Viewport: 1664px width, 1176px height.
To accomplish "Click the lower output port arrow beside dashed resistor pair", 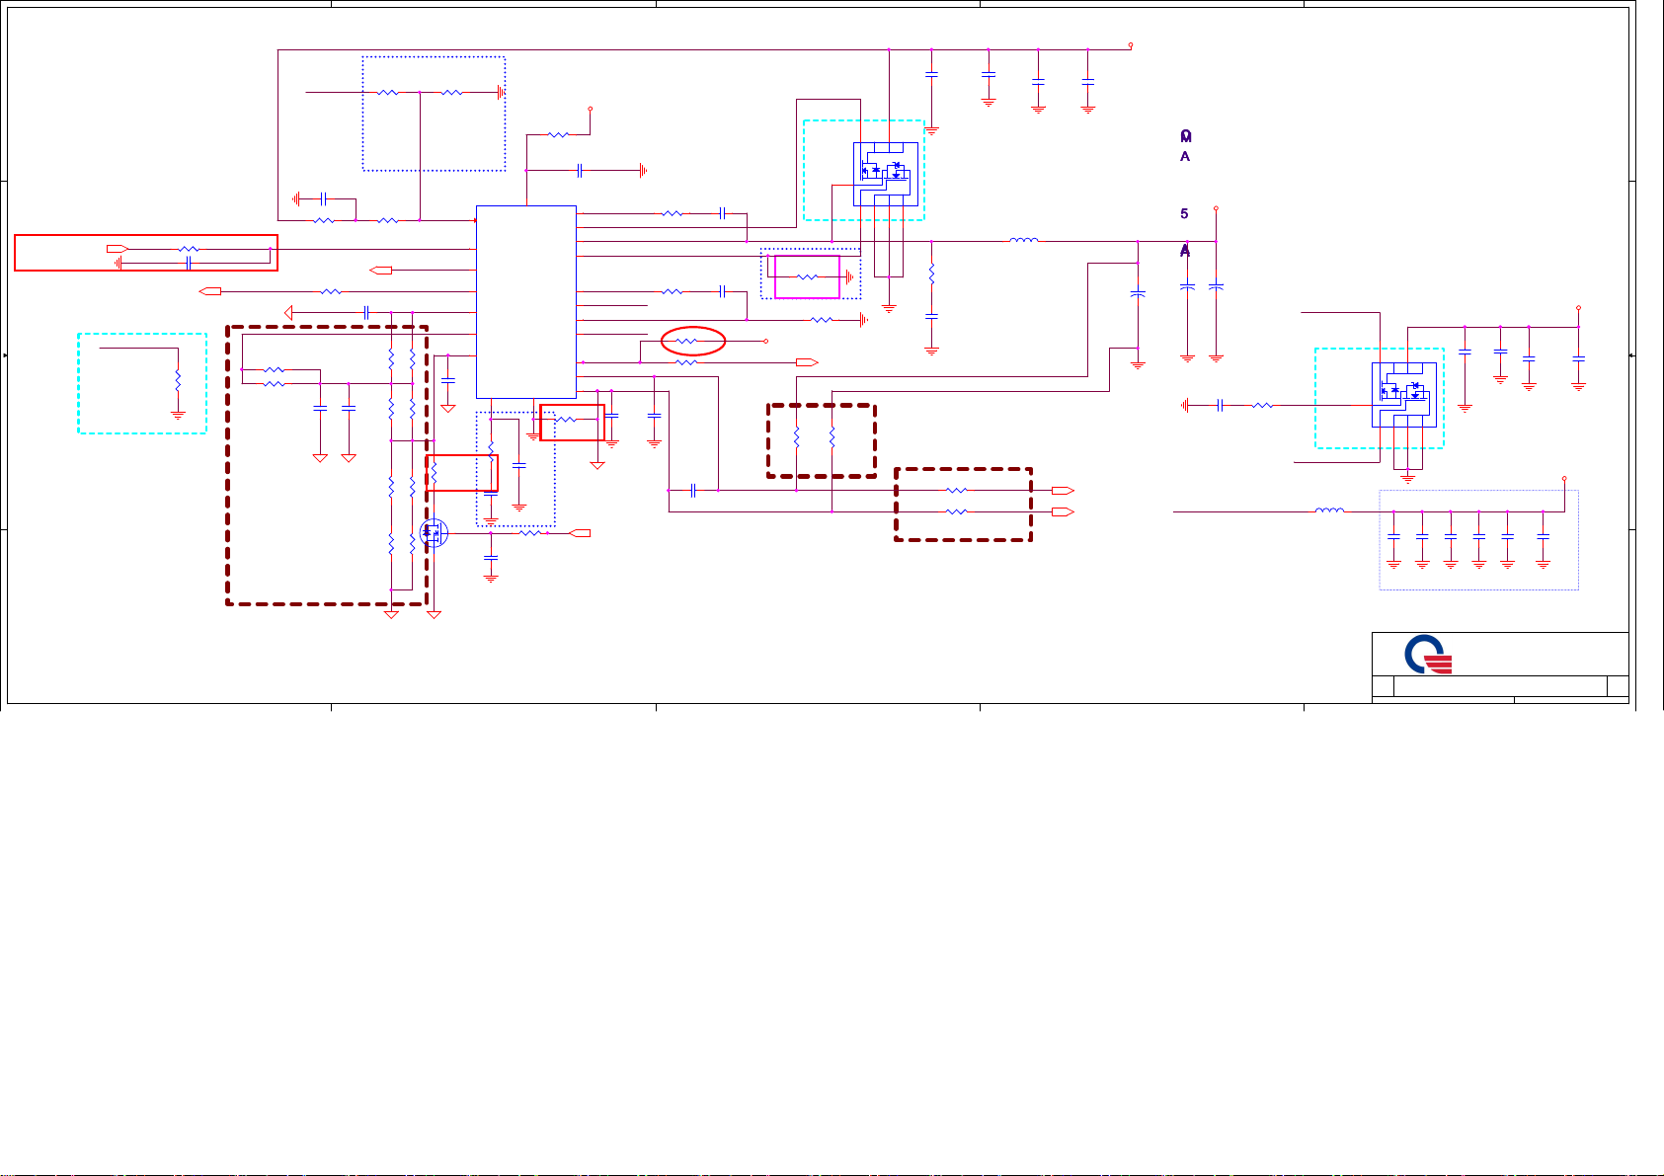I will point(1063,512).
